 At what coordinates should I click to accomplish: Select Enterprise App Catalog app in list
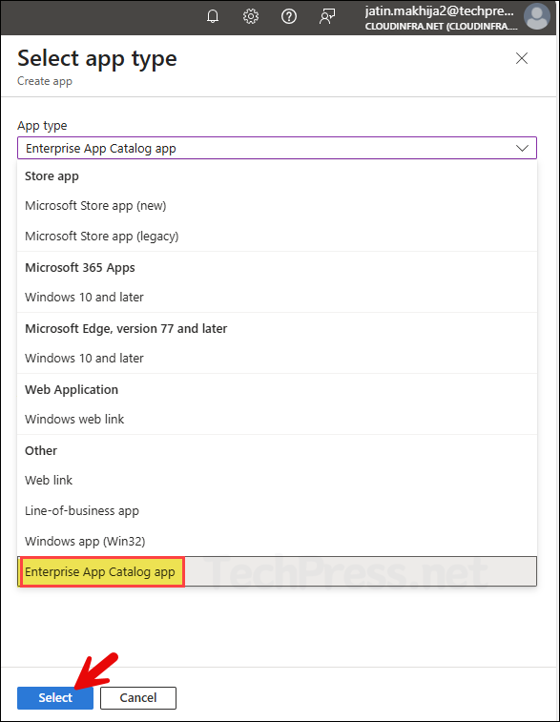(x=277, y=571)
